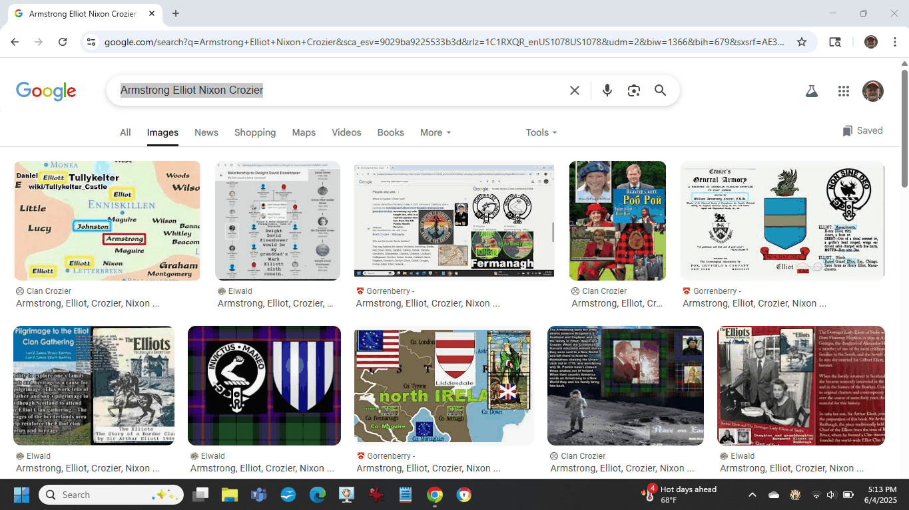The height and width of the screenshot is (510, 909).
Task: Open the red Elliots book page image
Action: point(801,386)
